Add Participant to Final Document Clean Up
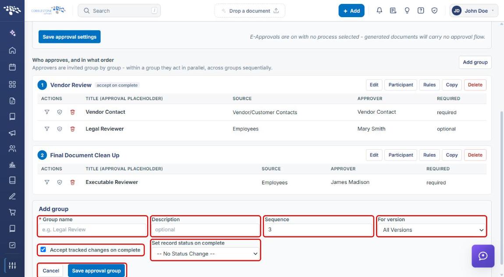504x277 pixels. pos(401,155)
